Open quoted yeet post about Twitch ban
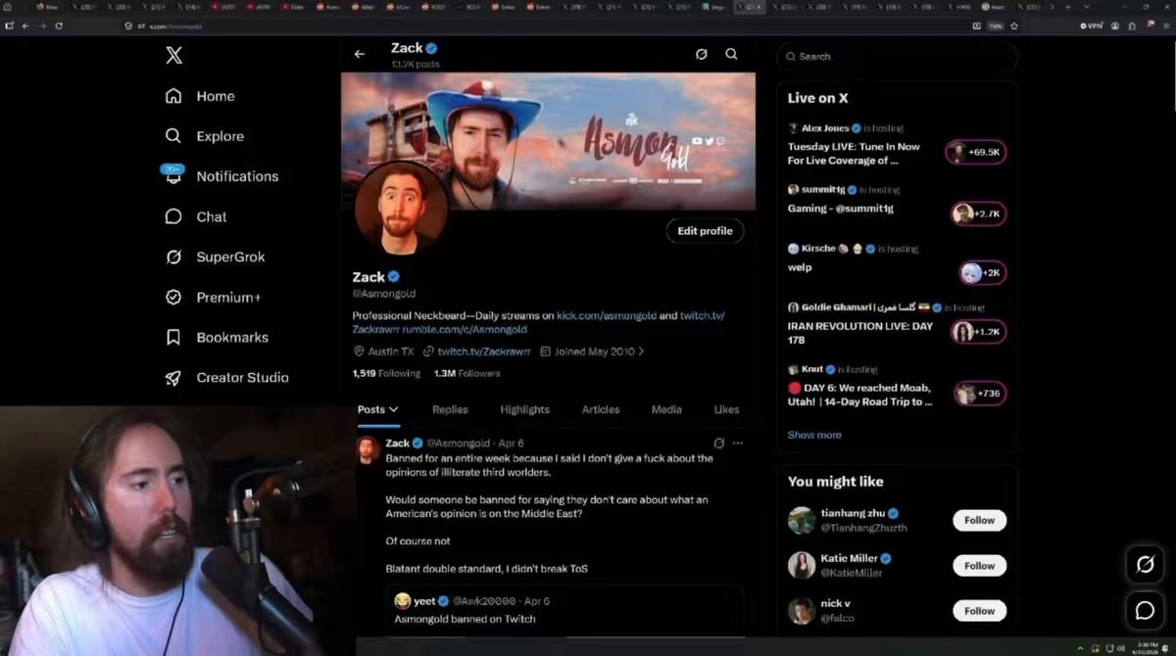 [564, 610]
